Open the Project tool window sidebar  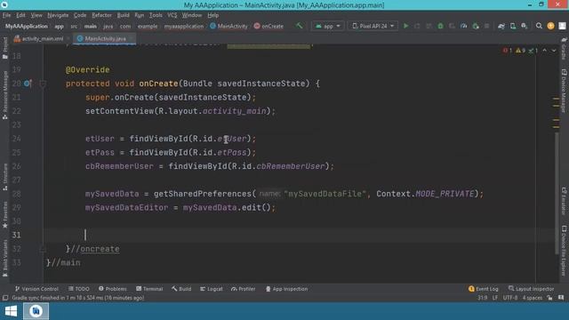[4, 48]
